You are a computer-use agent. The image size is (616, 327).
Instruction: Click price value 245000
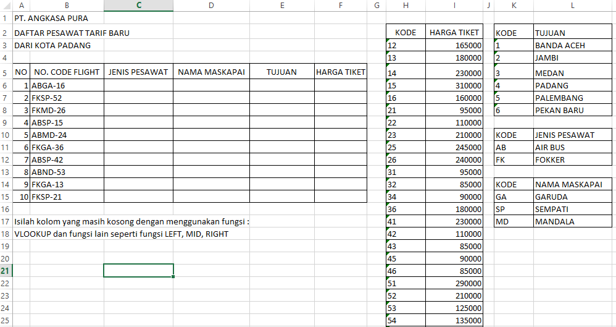pyautogui.click(x=454, y=147)
